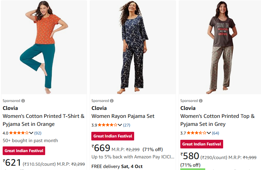
Task: Click star rating of grey pyjama set
Action: tap(197, 133)
